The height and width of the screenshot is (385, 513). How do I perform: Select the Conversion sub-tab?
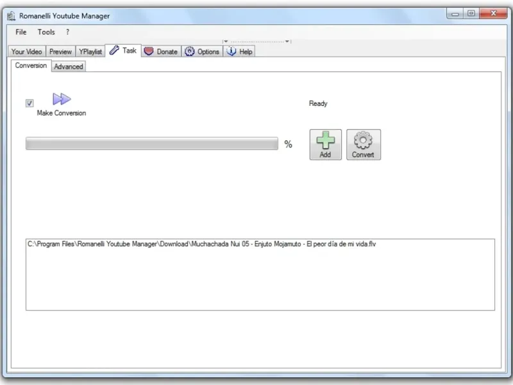tap(31, 65)
